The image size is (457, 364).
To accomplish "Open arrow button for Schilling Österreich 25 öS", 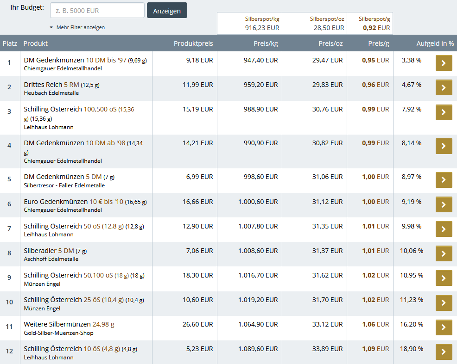I will pos(444,302).
